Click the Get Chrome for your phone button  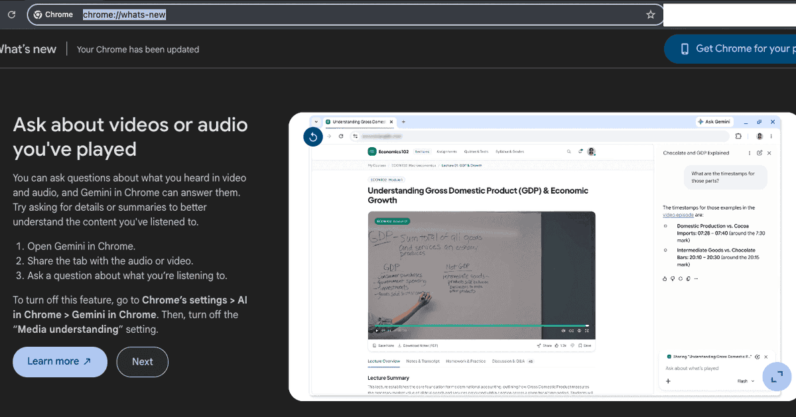(730, 49)
